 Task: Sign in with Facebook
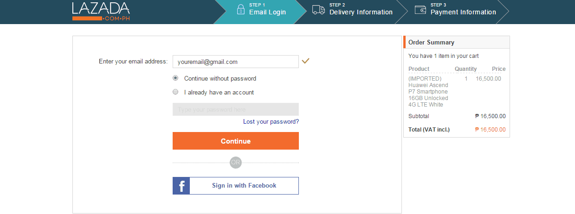click(x=244, y=186)
